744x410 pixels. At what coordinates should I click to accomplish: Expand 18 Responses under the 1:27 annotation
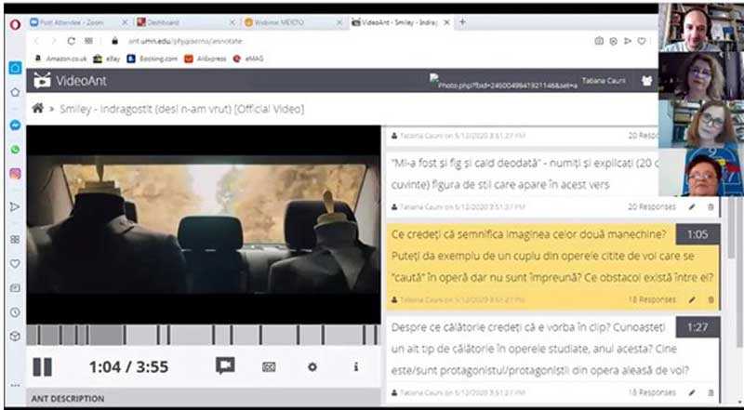click(652, 392)
